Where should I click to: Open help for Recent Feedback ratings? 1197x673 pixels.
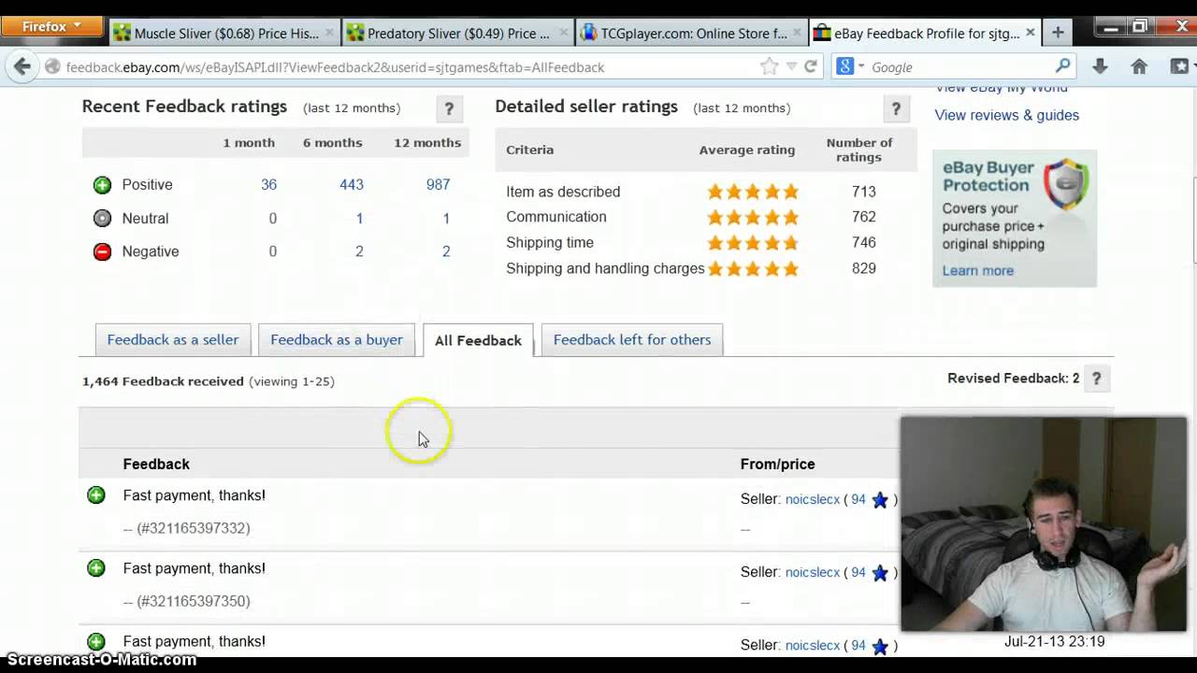pyautogui.click(x=449, y=108)
